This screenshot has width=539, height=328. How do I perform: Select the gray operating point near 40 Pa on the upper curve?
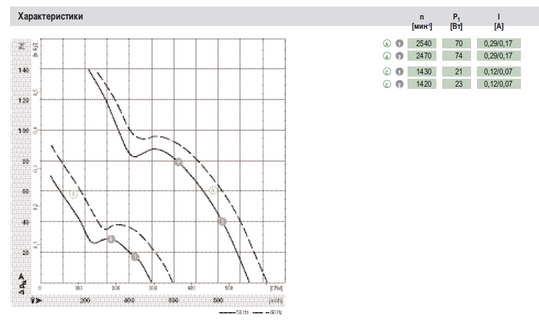222,222
